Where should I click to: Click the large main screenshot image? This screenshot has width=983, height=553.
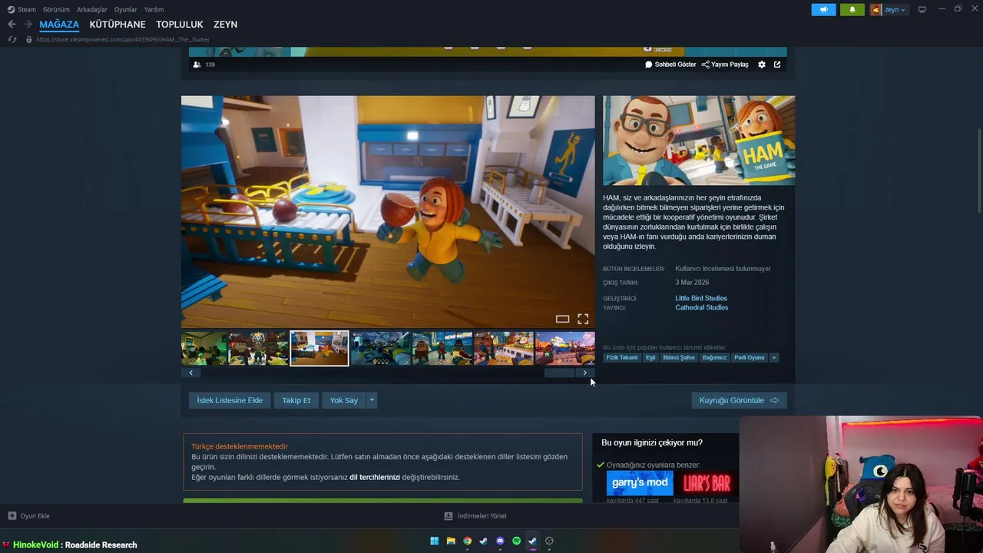point(388,212)
